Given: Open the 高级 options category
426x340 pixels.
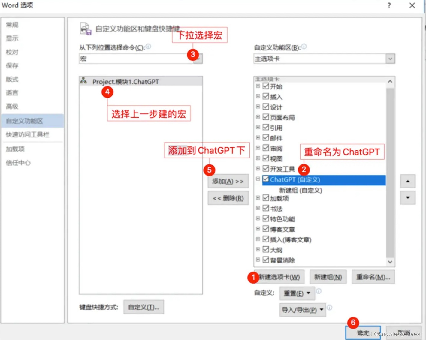Looking at the screenshot, I should click(12, 106).
